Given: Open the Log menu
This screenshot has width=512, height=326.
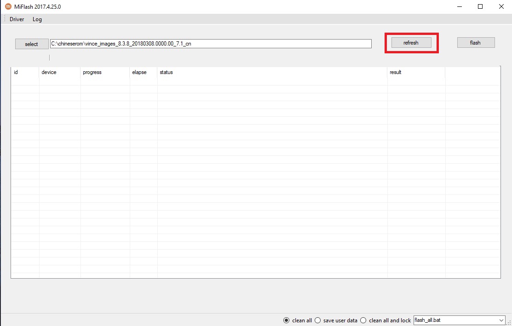Looking at the screenshot, I should click(37, 19).
